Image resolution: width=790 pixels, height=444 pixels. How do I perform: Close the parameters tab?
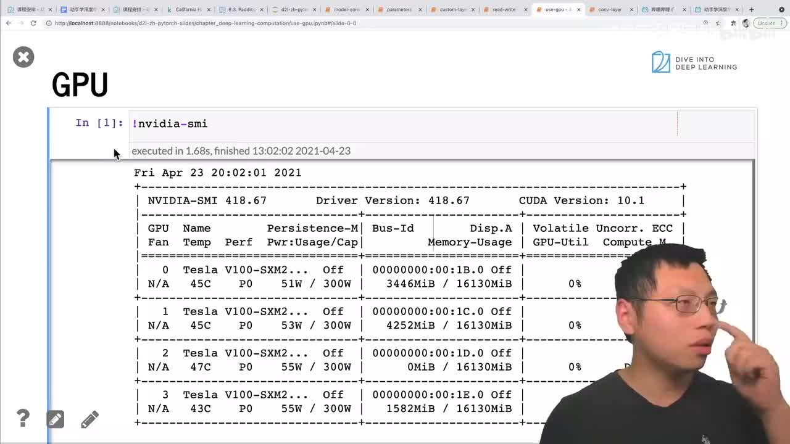(x=420, y=10)
